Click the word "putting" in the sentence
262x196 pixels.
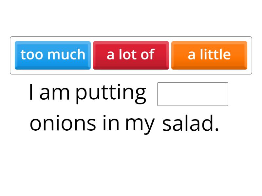[x=110, y=93]
